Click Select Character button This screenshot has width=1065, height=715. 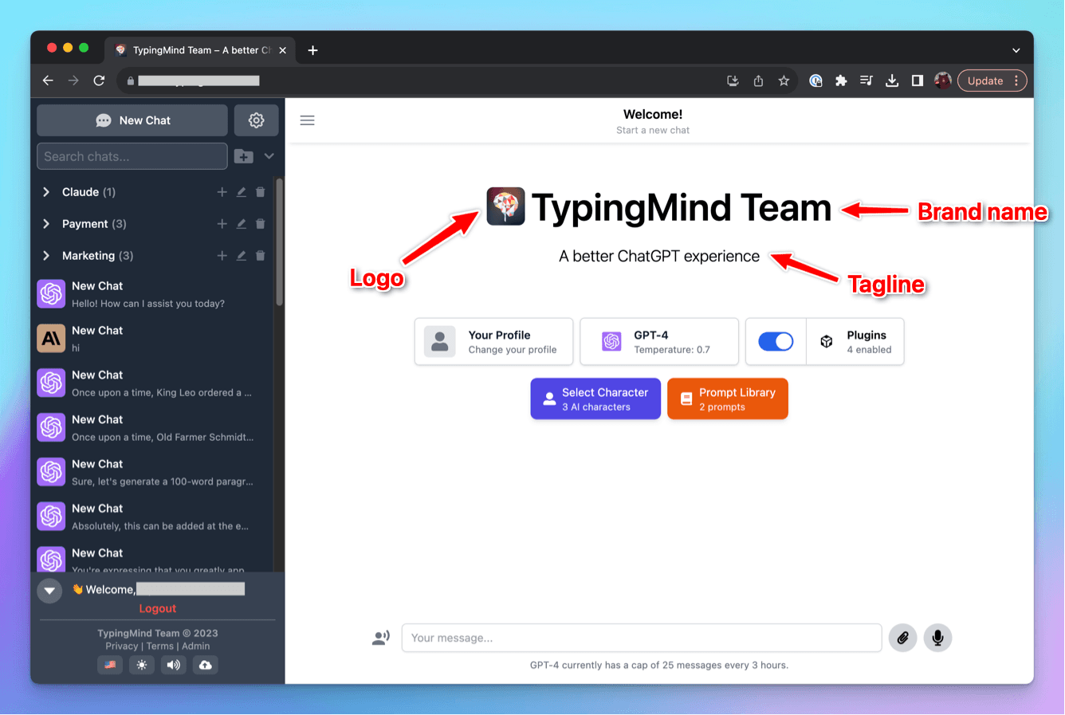[595, 399]
